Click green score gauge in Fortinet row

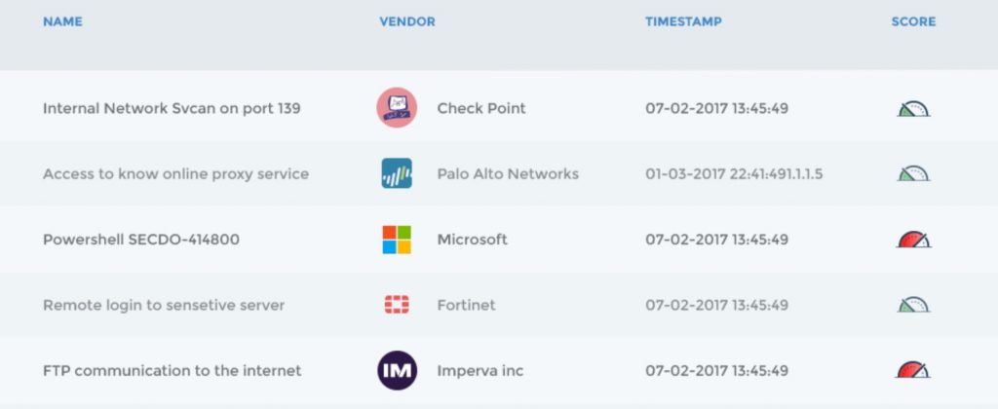tap(913, 305)
